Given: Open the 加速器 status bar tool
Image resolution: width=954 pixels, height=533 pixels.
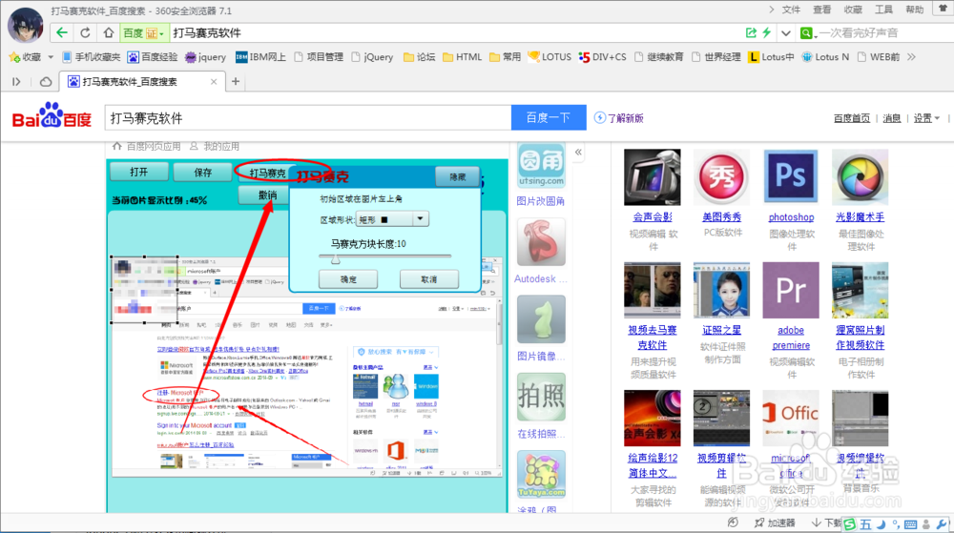Looking at the screenshot, I should 775,523.
